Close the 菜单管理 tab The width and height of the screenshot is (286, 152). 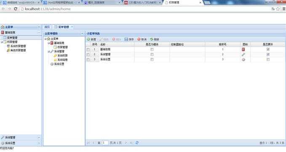pos(72,27)
